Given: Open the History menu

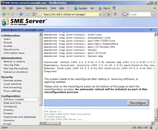Looking at the screenshot, I should point(29,8).
